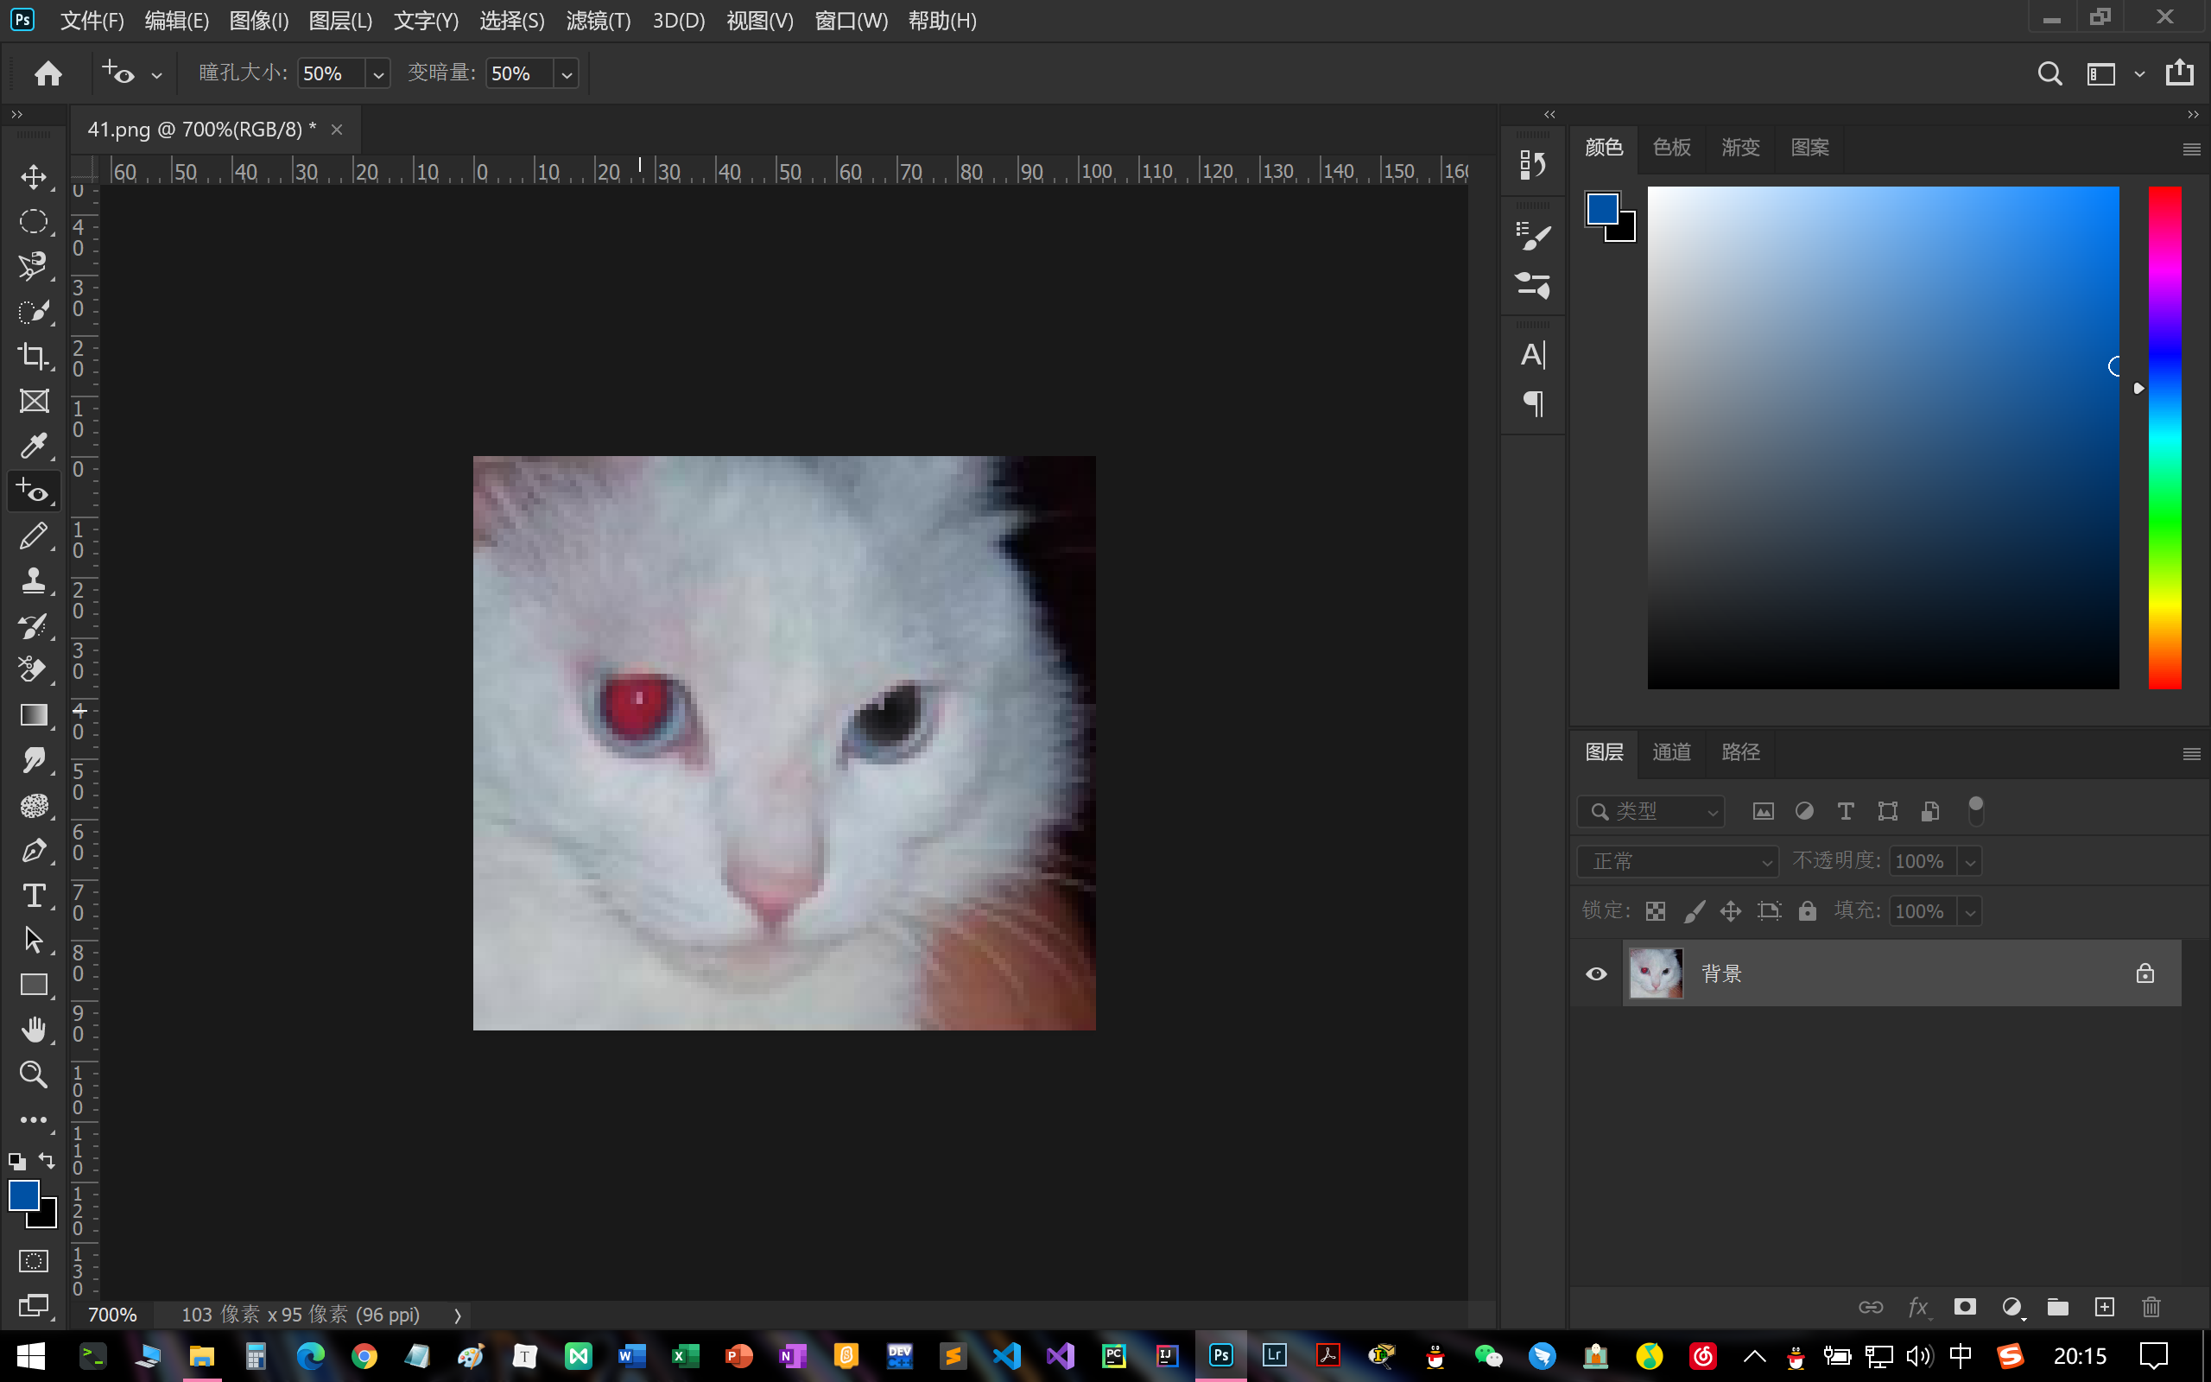Open the Edit Toolbar three-dots menu

pos(34,1119)
